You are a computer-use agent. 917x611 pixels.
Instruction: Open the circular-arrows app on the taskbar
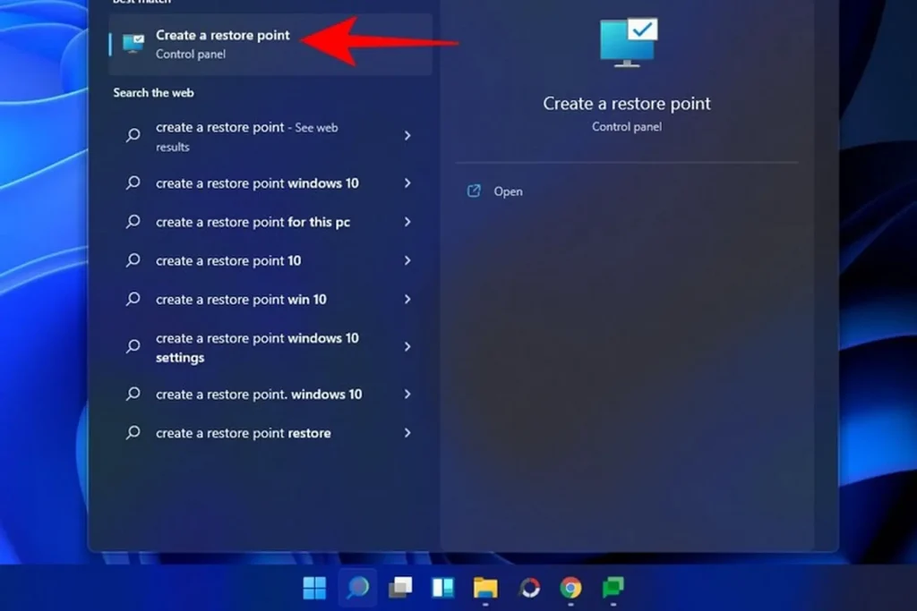(529, 588)
